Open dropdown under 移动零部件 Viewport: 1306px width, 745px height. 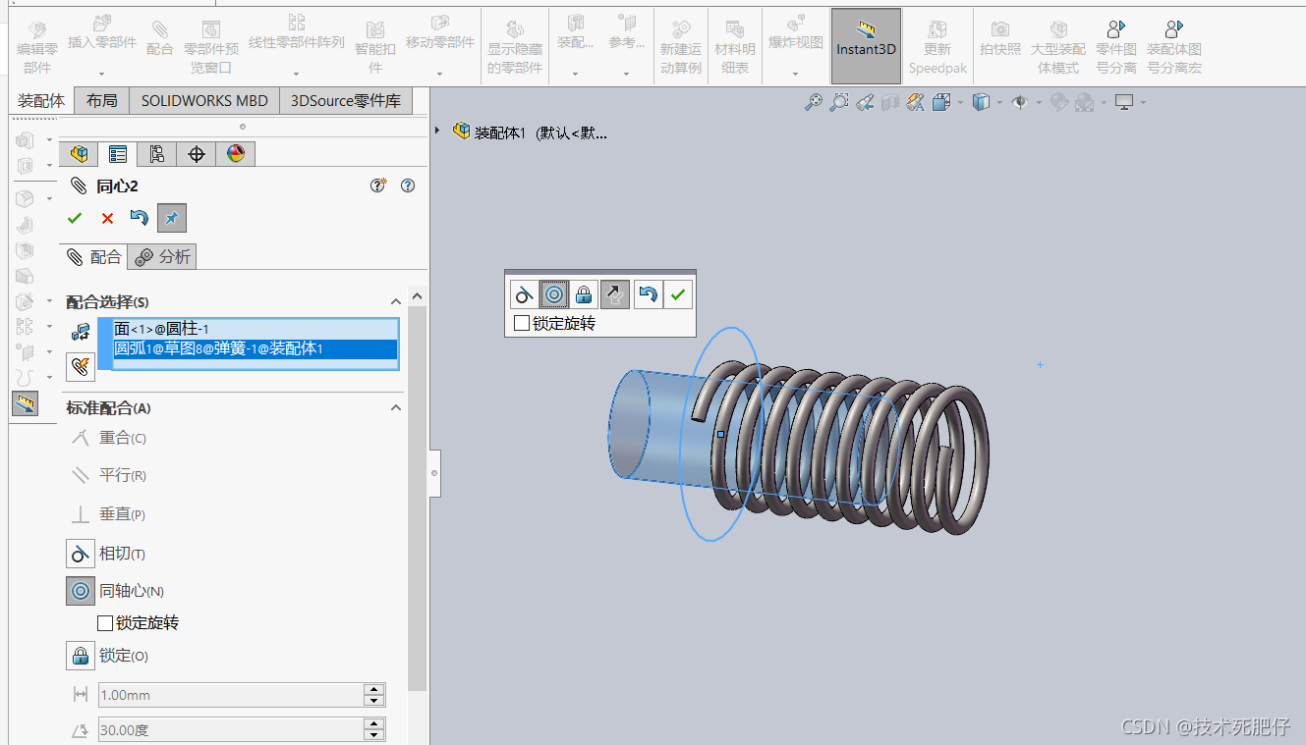point(439,74)
